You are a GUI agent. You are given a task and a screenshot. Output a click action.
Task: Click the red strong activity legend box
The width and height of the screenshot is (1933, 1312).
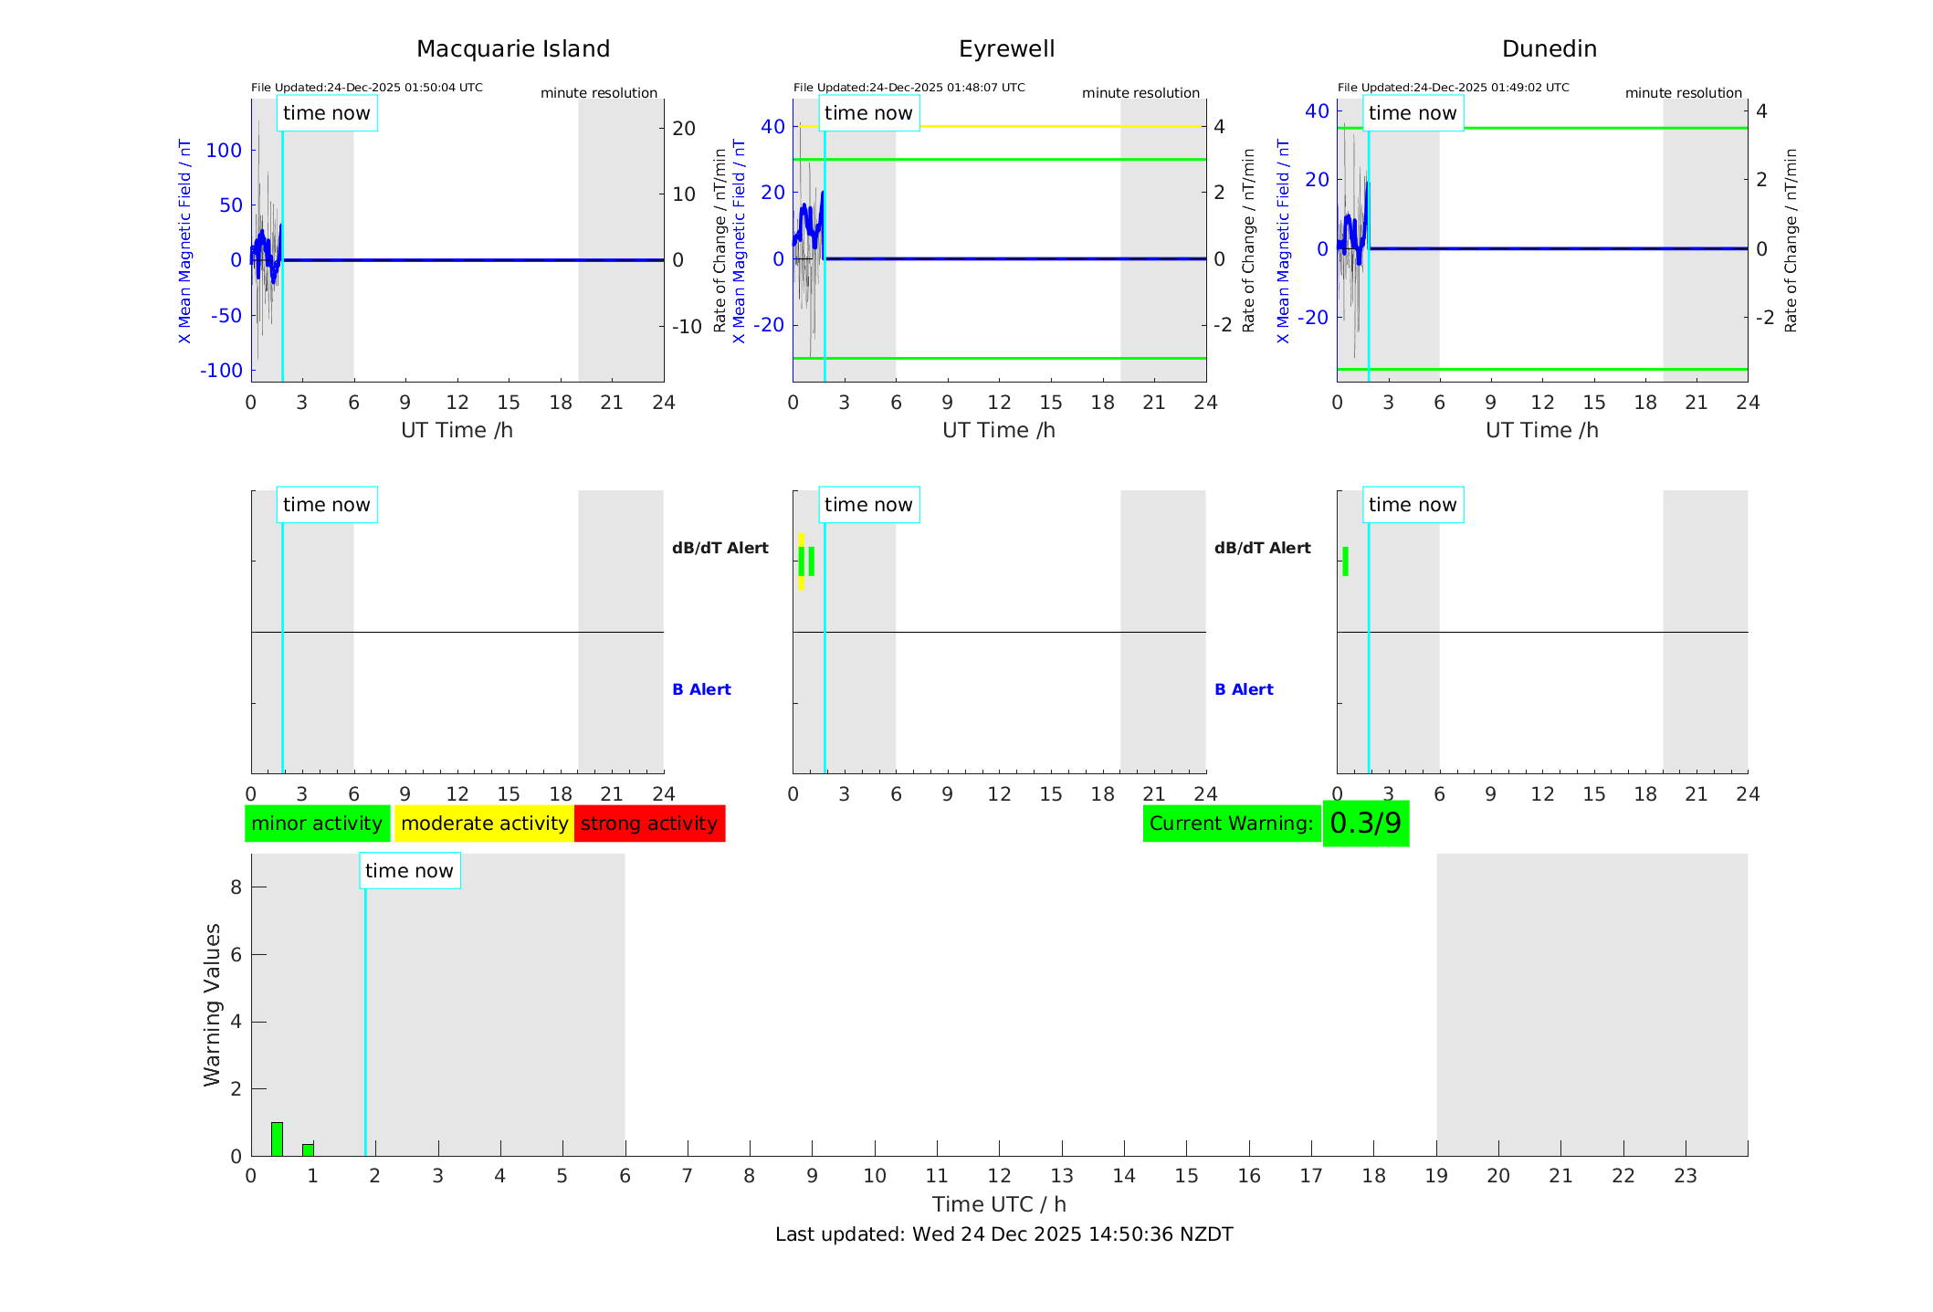[x=649, y=824]
